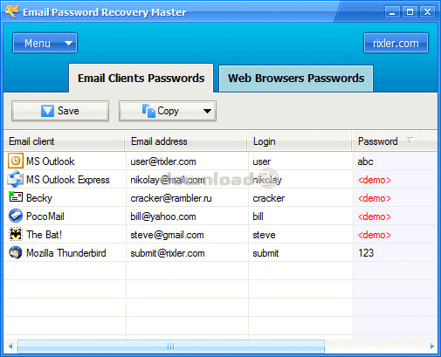Click the Copy documents icon
Image resolution: width=441 pixels, height=357 pixels.
(x=148, y=111)
